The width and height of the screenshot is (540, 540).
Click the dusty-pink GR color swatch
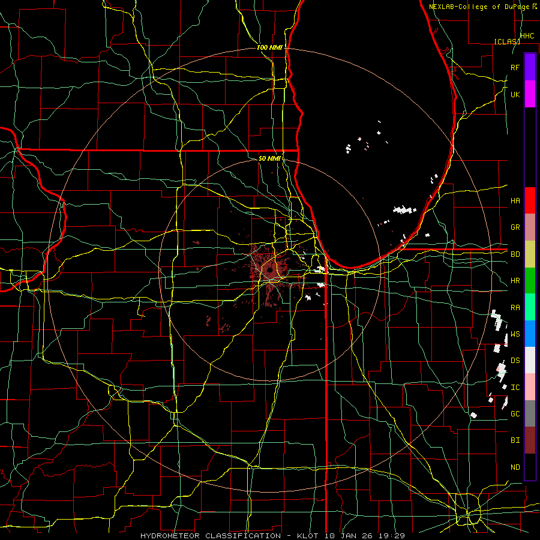530,227
